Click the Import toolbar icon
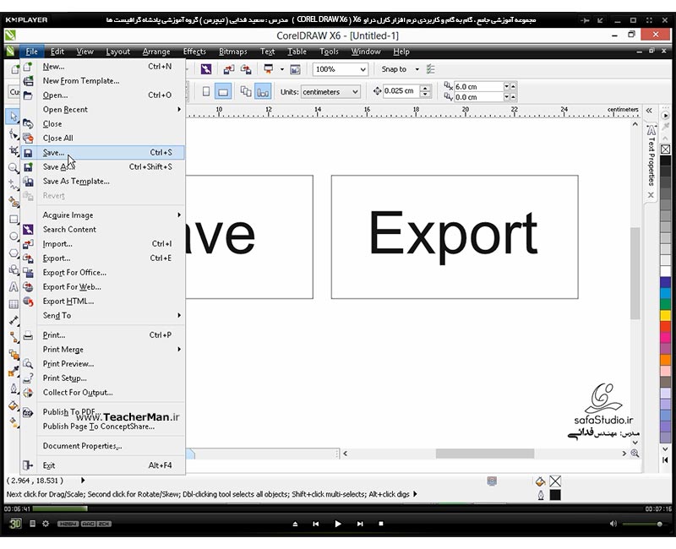The width and height of the screenshot is (676, 549). [x=228, y=69]
